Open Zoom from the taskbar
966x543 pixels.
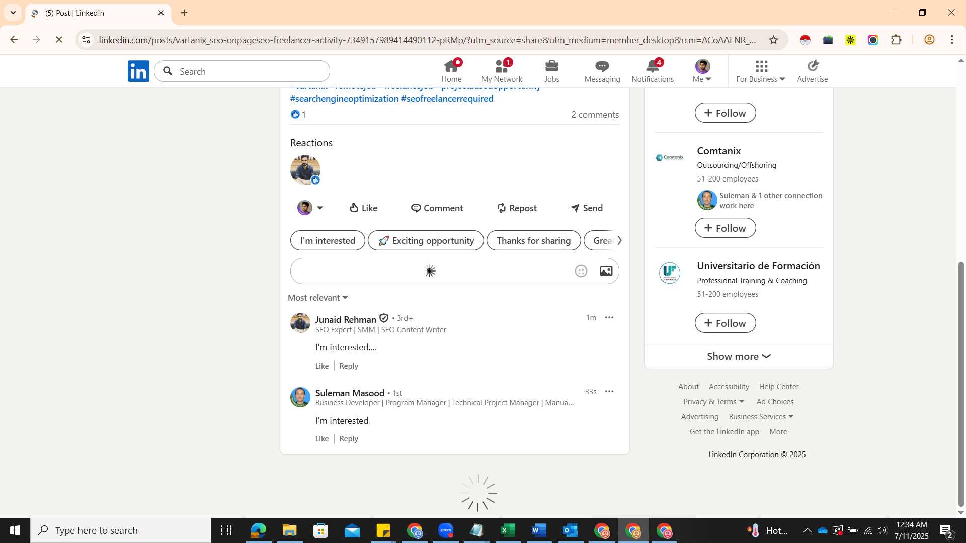445,530
